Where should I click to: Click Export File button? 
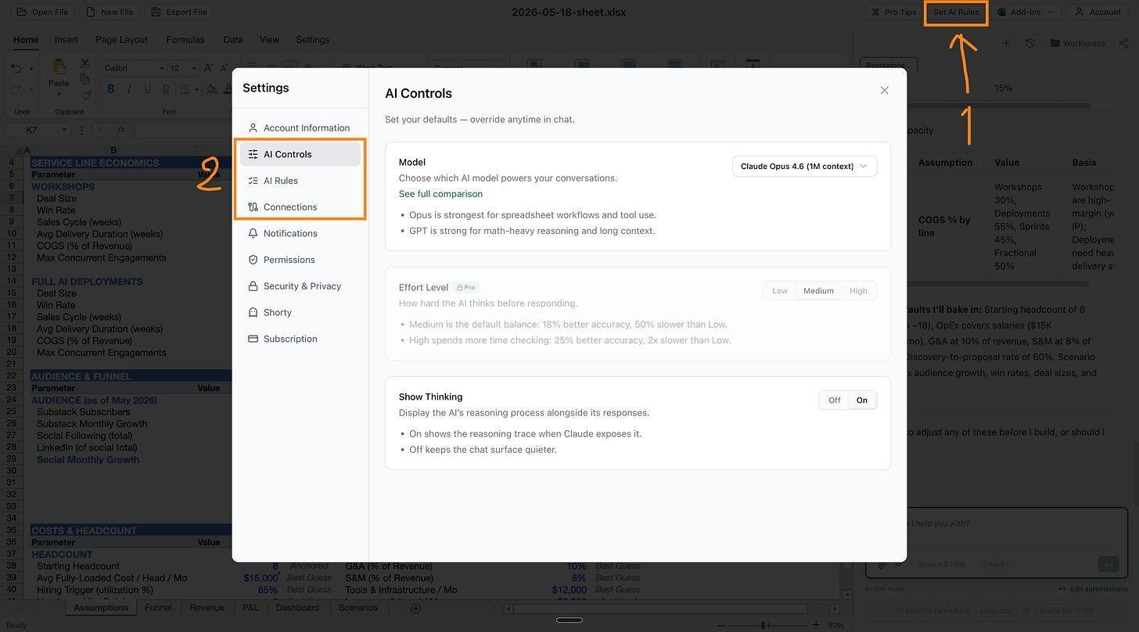pos(179,12)
